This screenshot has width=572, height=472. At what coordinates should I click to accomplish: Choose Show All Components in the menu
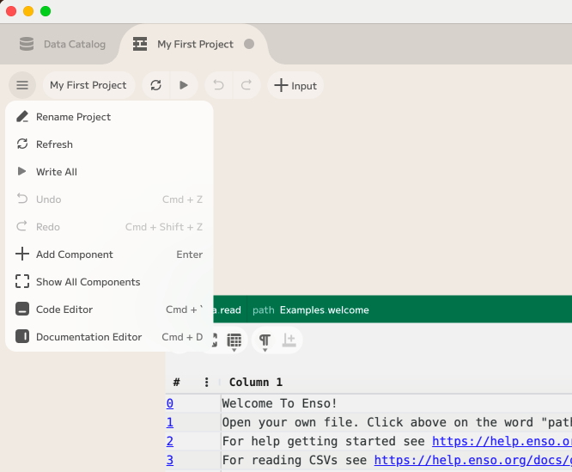click(x=109, y=282)
